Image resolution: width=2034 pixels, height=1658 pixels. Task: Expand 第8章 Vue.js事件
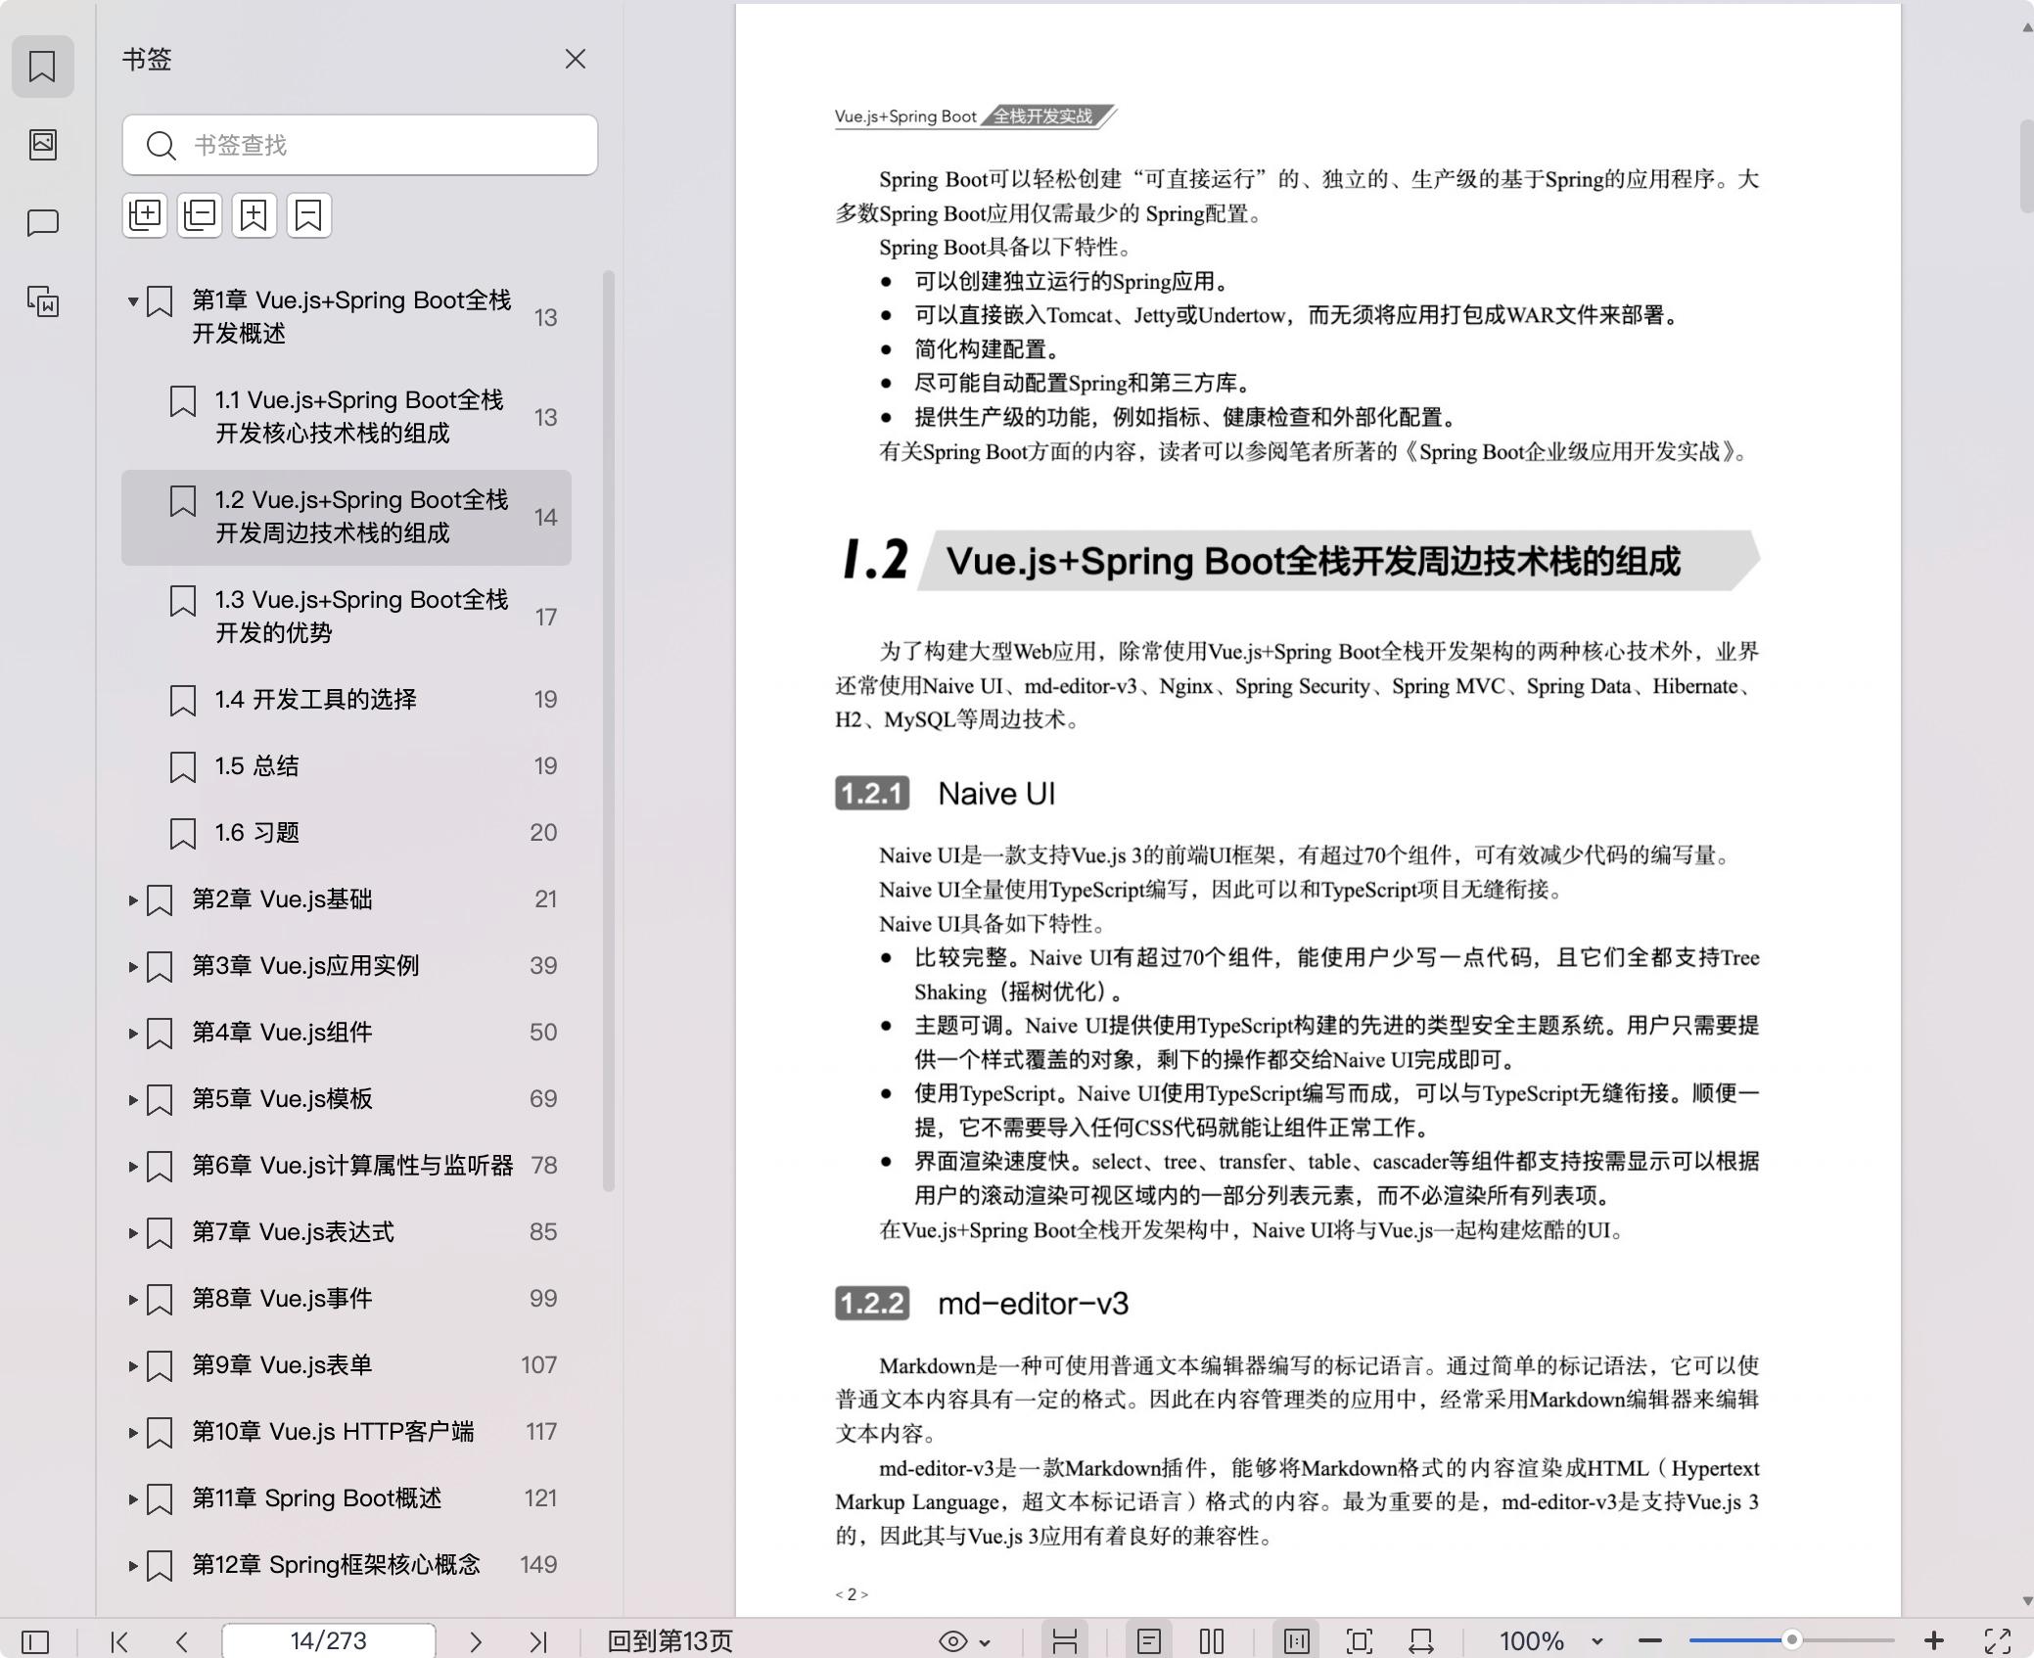132,1299
